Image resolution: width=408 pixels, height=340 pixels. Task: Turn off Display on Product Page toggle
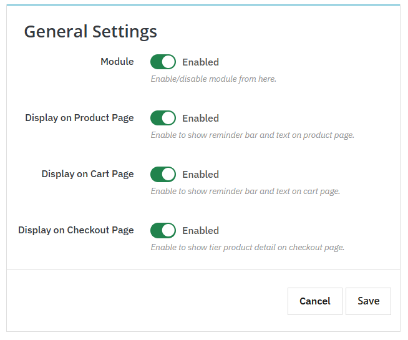(x=163, y=118)
